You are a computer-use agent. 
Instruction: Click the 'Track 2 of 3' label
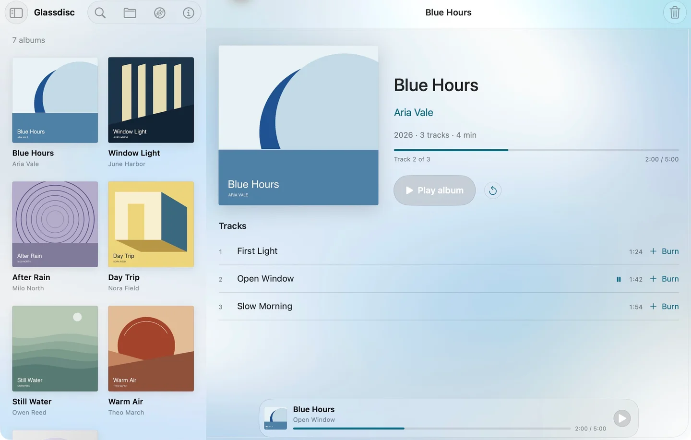pyautogui.click(x=412, y=159)
